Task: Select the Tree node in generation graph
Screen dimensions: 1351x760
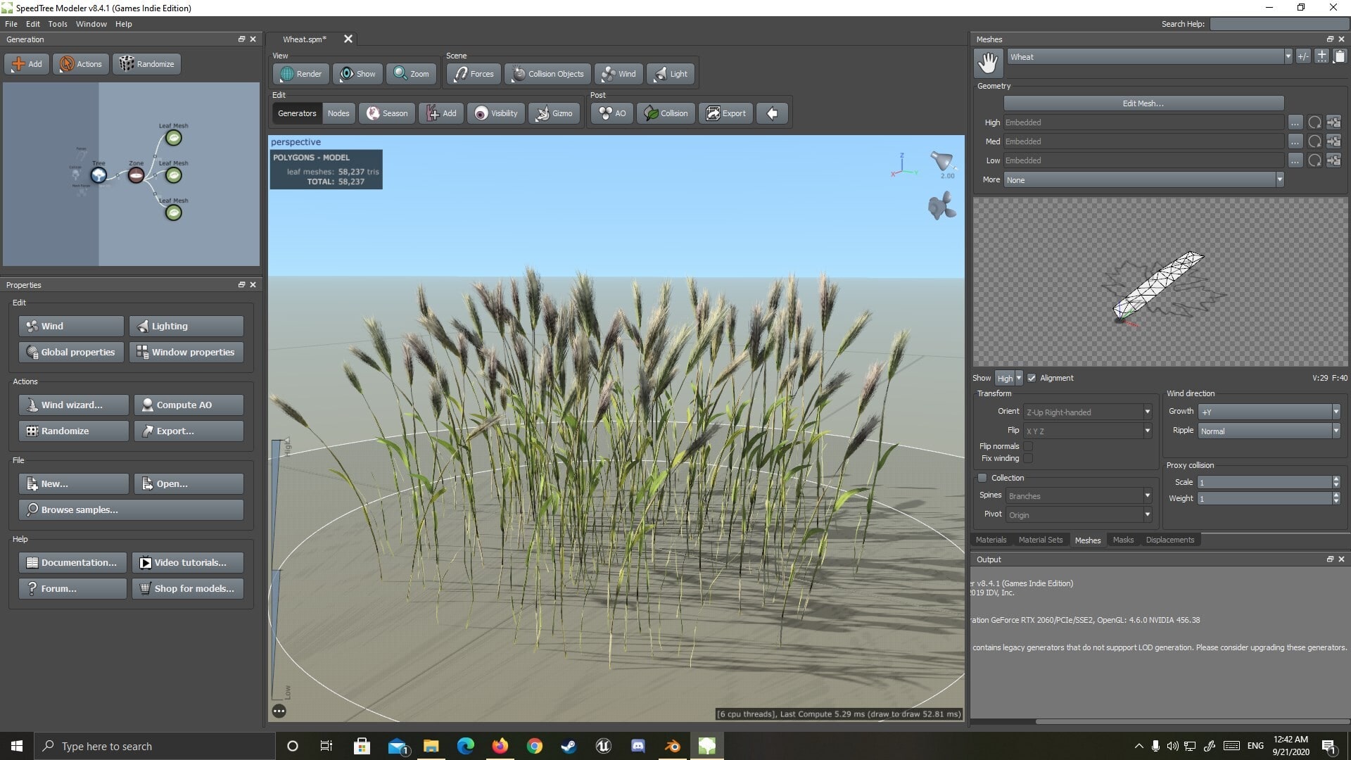Action: 99,175
